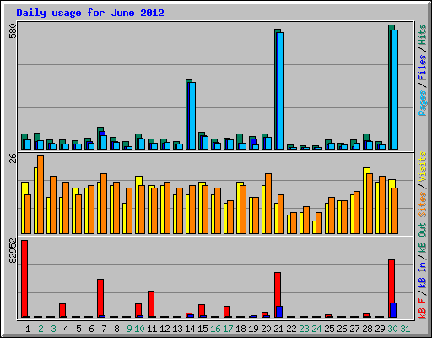The height and width of the screenshot is (338, 432).
Task: Click the kB F / kB In / kB Out legend label
Action: click(x=423, y=270)
